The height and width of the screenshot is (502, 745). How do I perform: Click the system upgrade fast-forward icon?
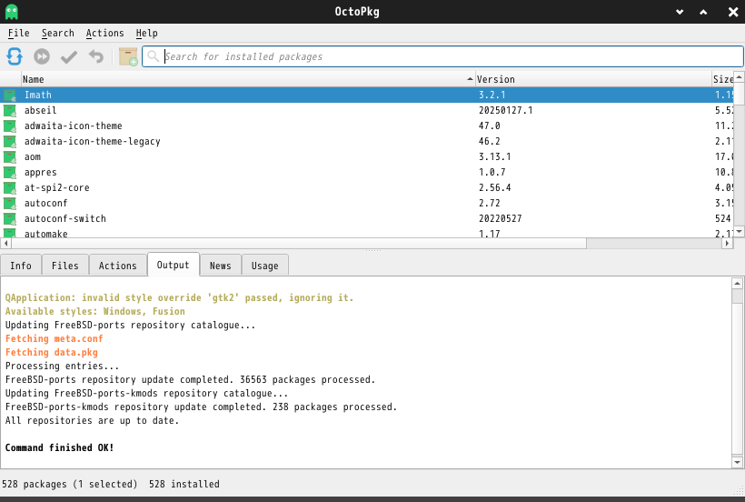[x=42, y=56]
